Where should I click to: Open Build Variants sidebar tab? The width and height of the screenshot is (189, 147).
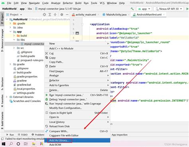tap(2, 120)
